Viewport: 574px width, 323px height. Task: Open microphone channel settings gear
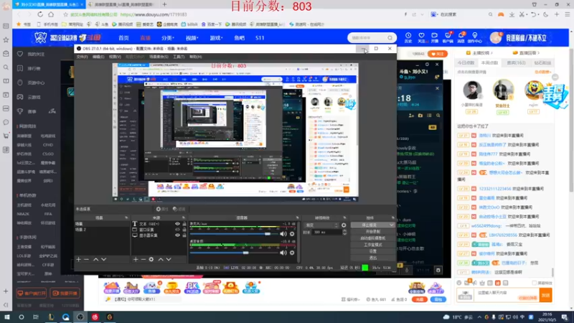click(292, 234)
